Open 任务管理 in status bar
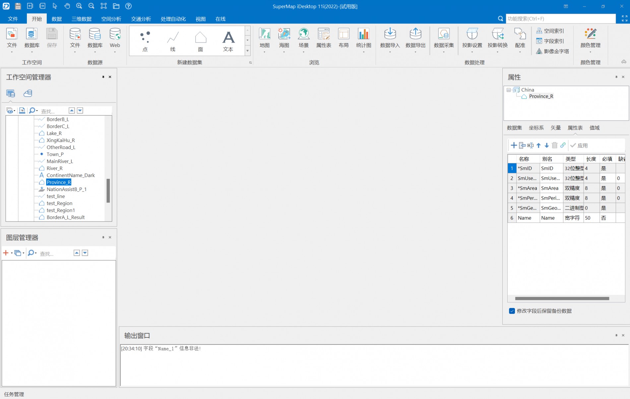630x399 pixels. tap(14, 394)
